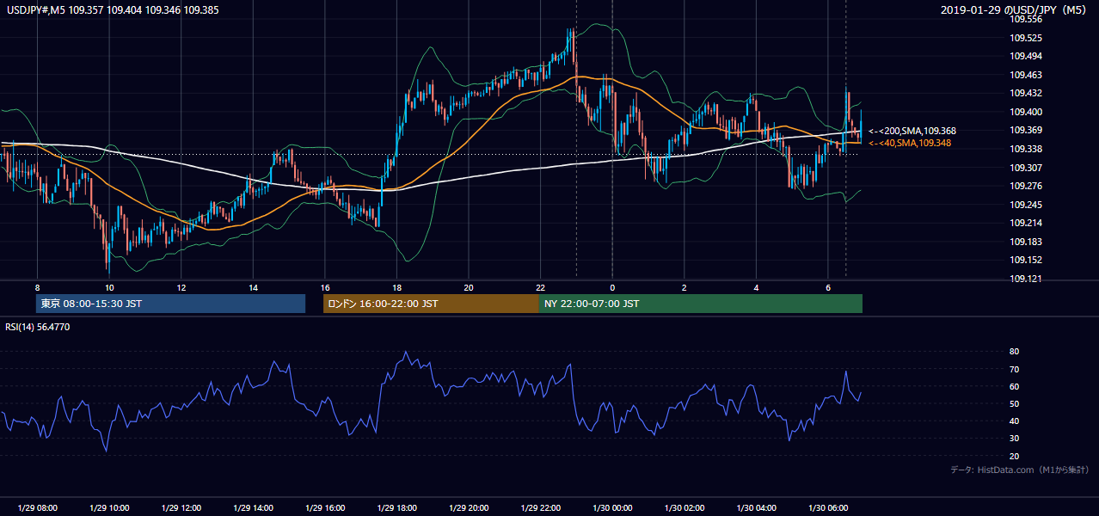Click the 1/29 22:00 date axis label

[540, 507]
